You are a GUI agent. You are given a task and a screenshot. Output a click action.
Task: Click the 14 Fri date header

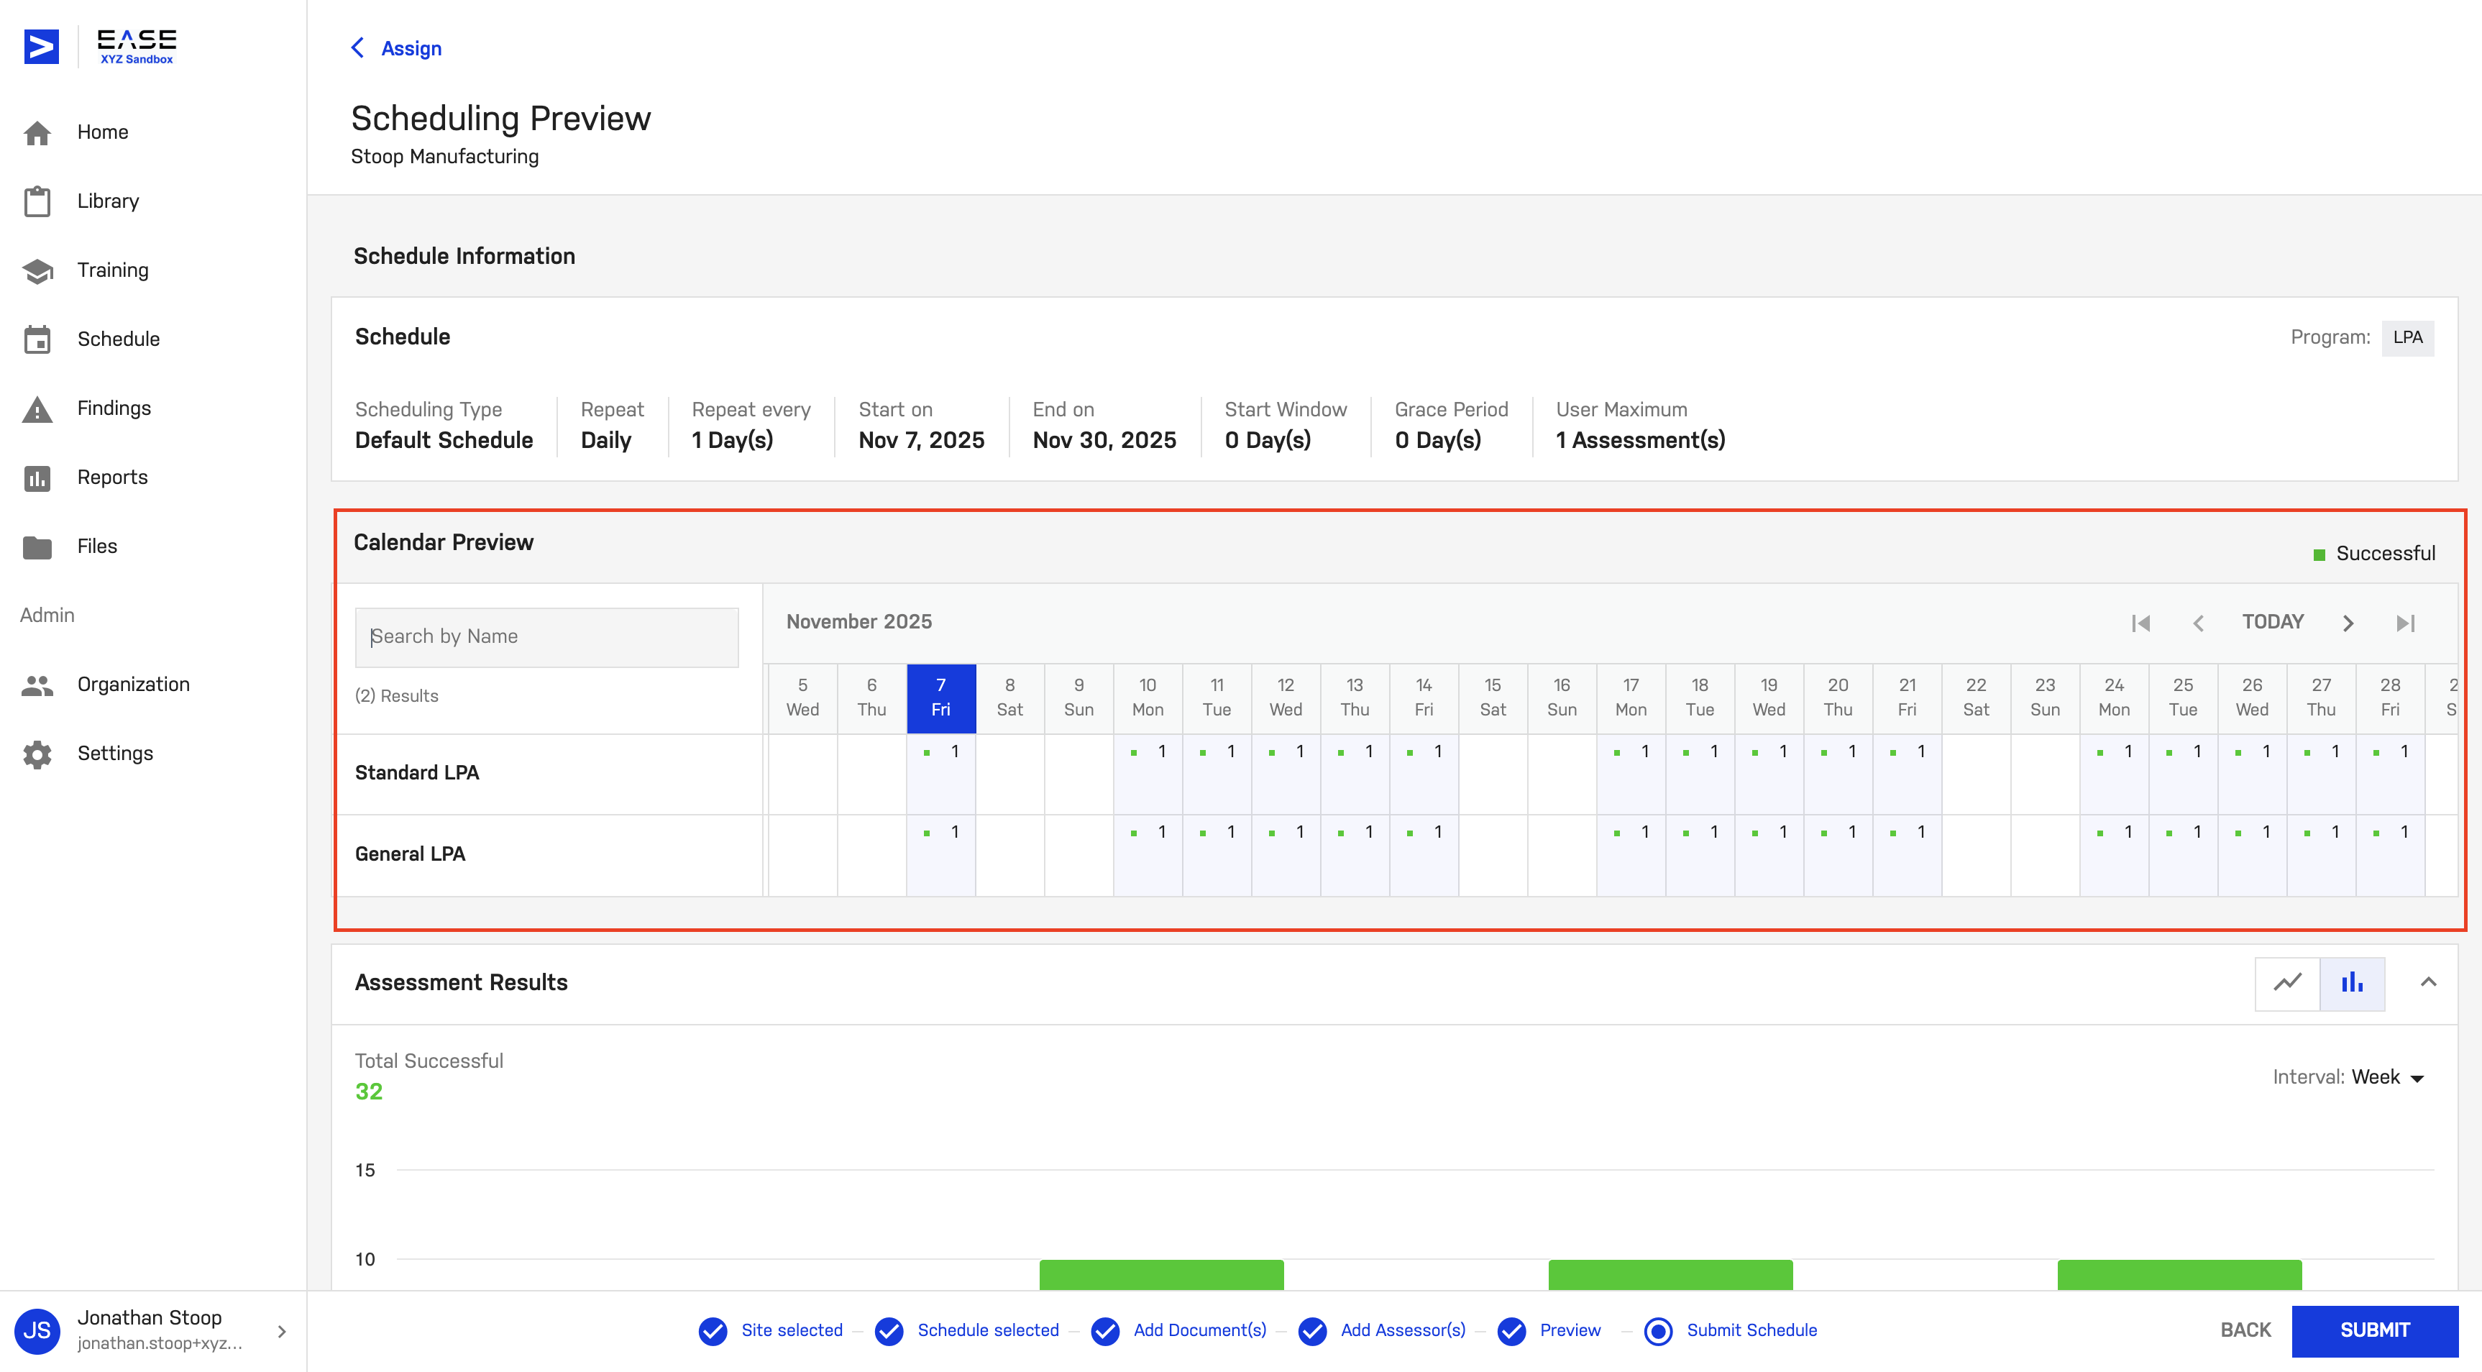1423,698
